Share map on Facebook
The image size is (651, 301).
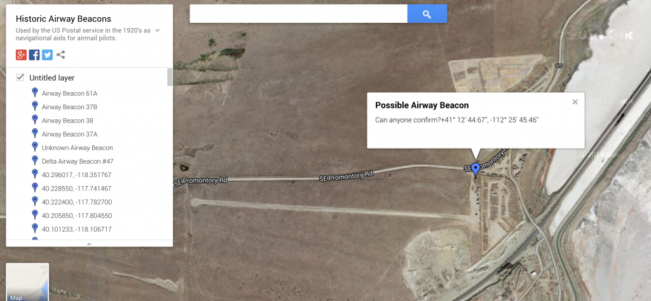click(34, 55)
